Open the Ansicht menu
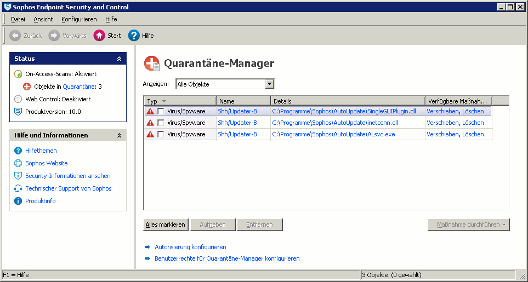This screenshot has height=282, width=528. pyautogui.click(x=43, y=19)
